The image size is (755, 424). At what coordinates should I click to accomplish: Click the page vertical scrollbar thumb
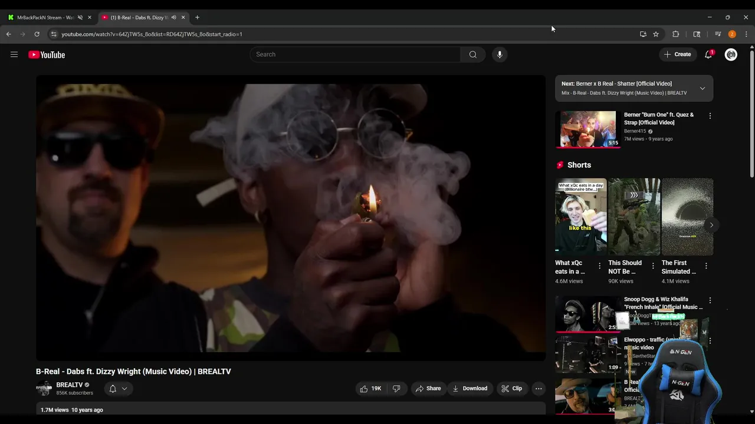(751, 115)
